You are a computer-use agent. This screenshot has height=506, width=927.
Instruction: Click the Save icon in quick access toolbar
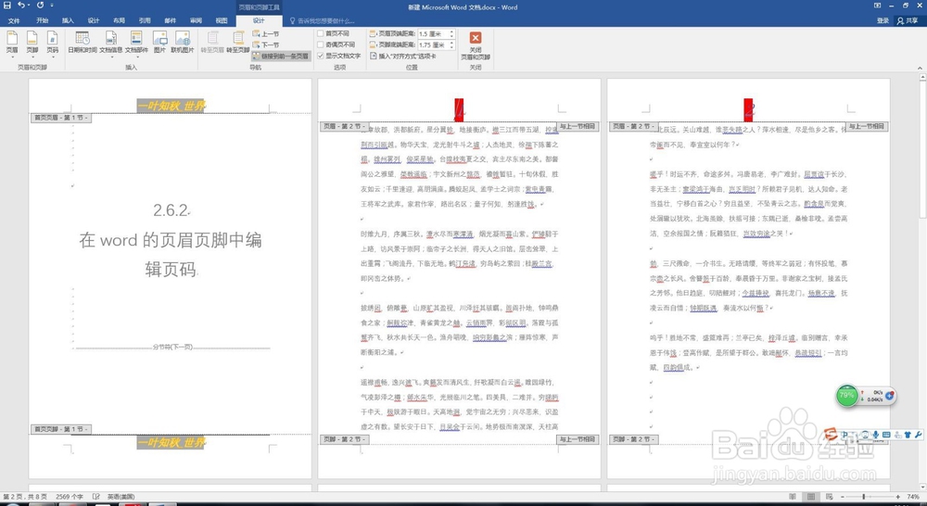point(7,6)
